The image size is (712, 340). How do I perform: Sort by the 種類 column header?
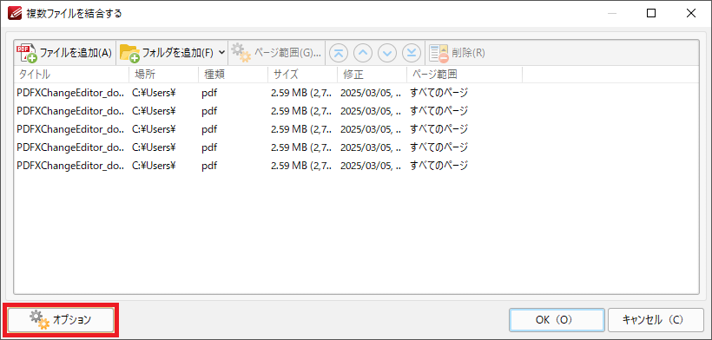[x=234, y=75]
